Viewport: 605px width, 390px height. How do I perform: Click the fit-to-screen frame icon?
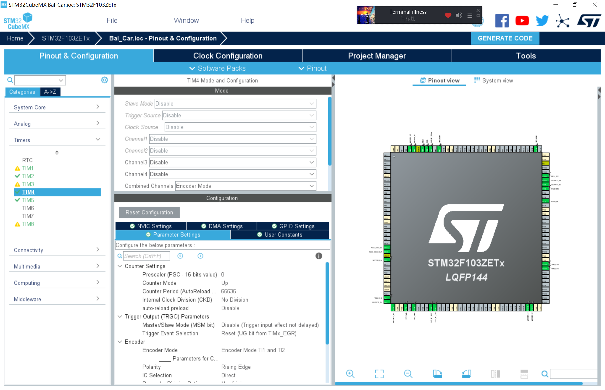pyautogui.click(x=378, y=374)
